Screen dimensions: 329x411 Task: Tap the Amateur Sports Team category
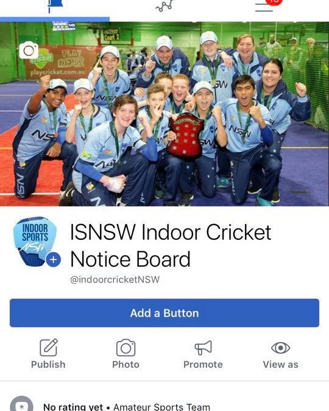tap(161, 407)
